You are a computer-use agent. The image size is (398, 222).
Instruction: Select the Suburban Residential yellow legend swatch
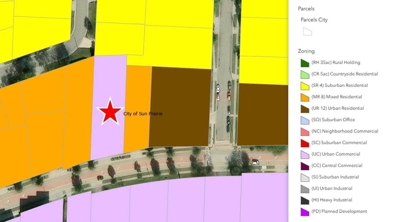pos(305,86)
